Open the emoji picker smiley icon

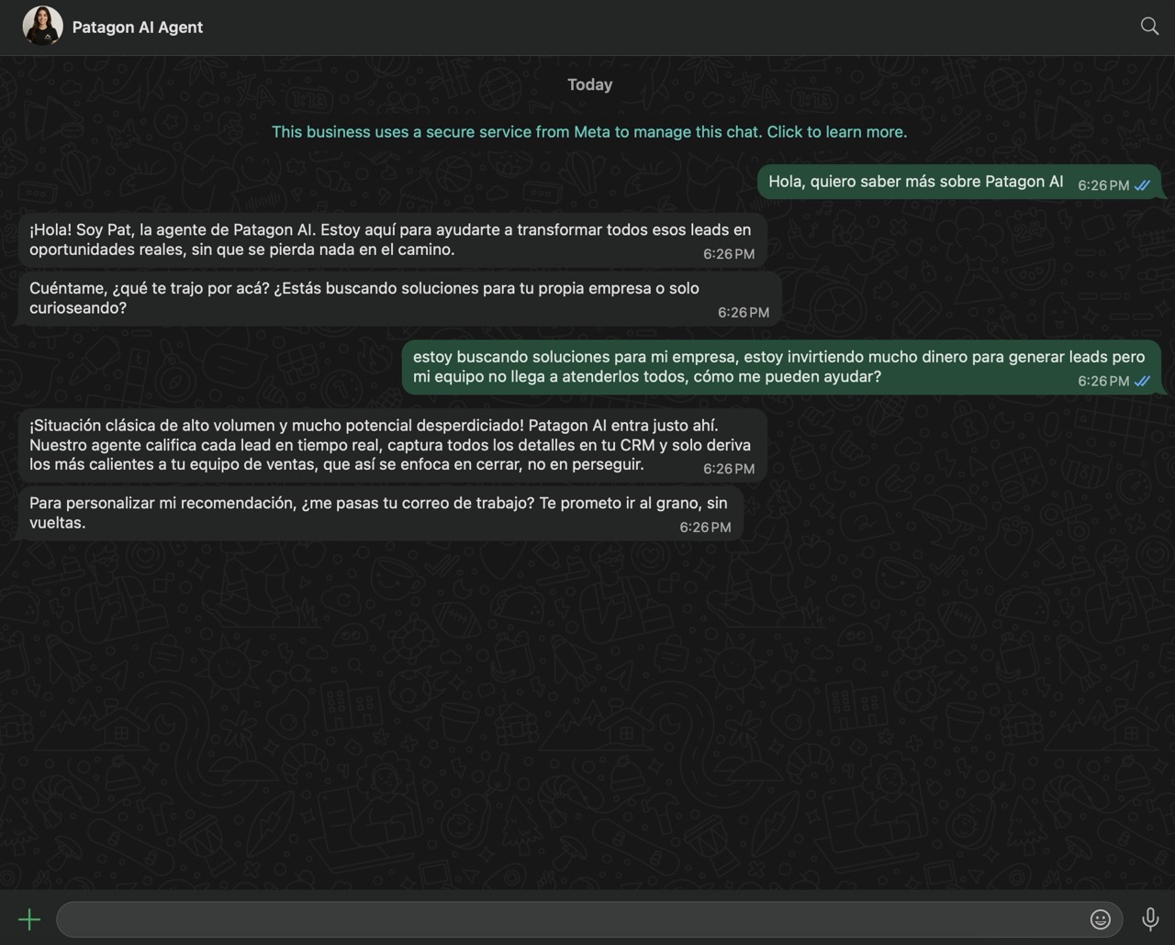(x=1100, y=919)
